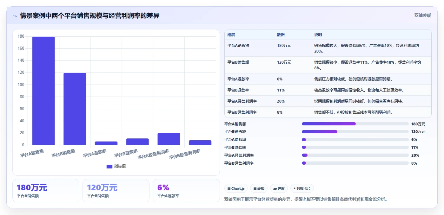Click the 平台A退款率 bar in chart

106,143
